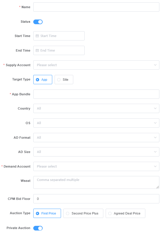162x234 pixels.
Task: Click the Wseat comma separated textarea
Action: pos(96,182)
